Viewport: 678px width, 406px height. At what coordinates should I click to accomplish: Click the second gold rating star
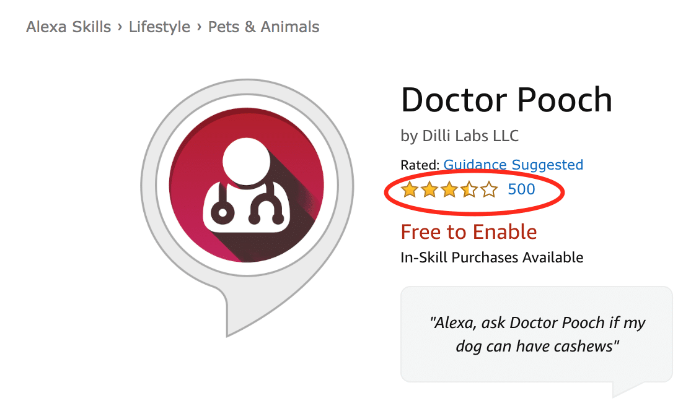(429, 190)
